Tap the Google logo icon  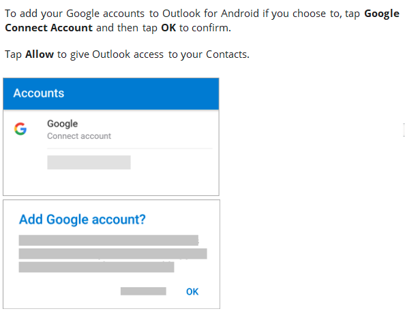[x=20, y=129]
